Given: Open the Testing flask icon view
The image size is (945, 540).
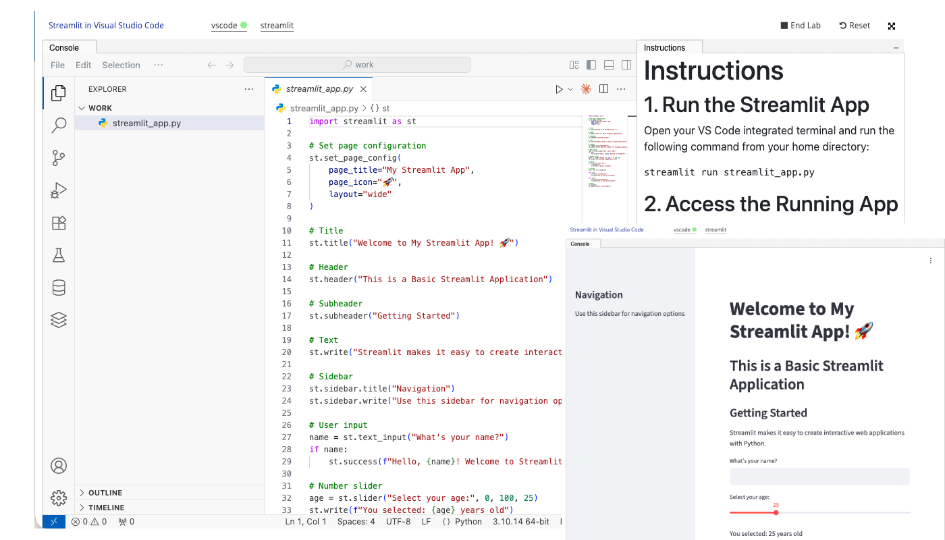Looking at the screenshot, I should 59,255.
